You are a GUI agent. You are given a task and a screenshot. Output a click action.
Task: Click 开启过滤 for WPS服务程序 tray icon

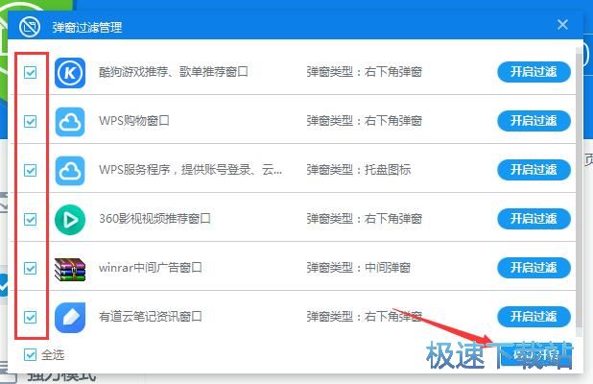coord(534,170)
